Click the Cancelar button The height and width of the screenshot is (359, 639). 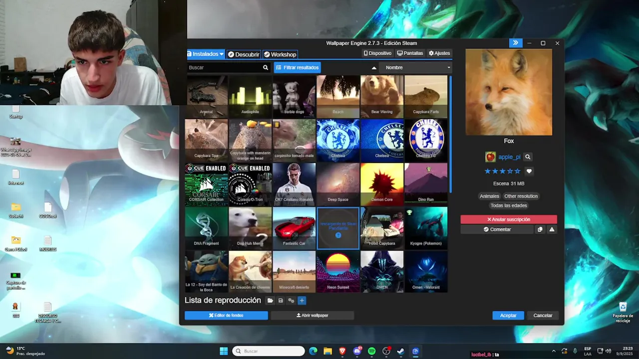[543, 315]
